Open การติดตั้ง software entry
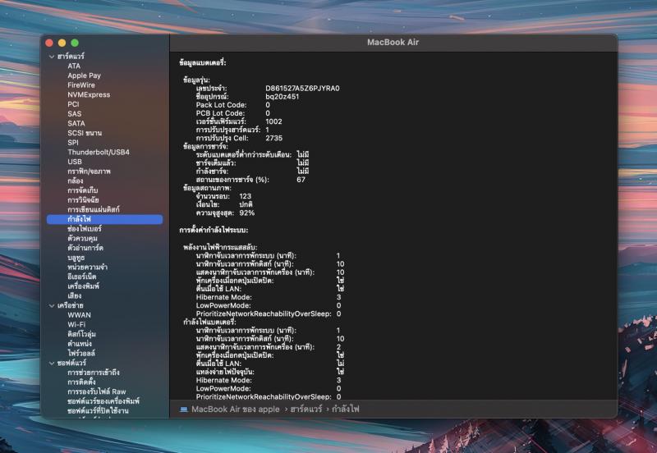Viewport: 657px width, 453px height. [x=81, y=382]
